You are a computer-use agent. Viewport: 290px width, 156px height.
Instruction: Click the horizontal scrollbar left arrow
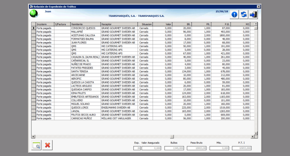point(33,137)
